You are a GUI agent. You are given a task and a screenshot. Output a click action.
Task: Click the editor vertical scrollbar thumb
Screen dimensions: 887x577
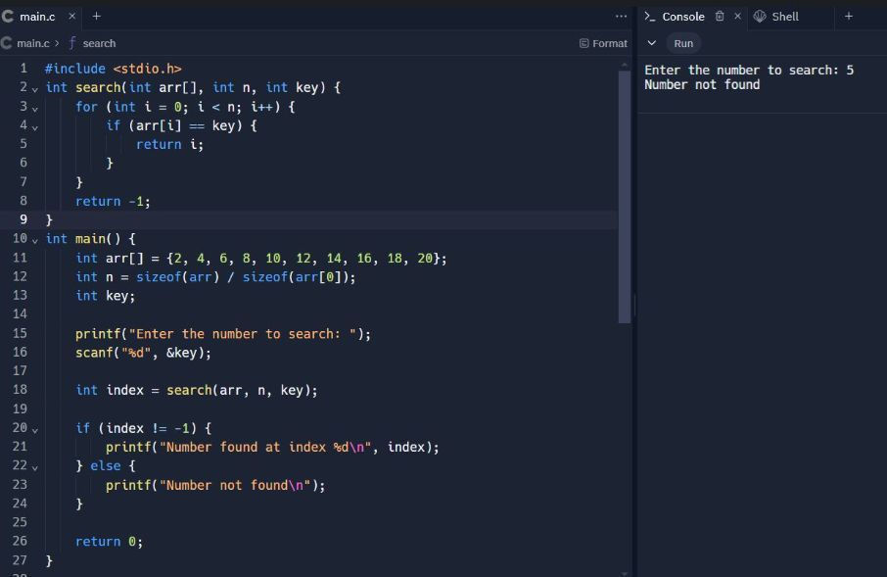624,195
